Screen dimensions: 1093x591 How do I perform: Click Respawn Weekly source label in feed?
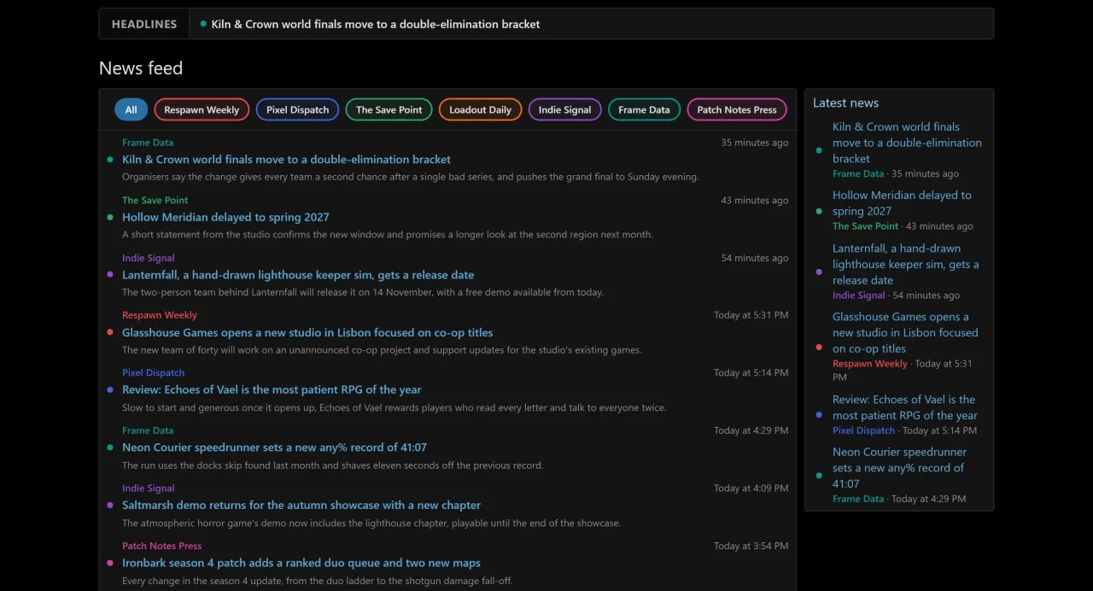[160, 315]
